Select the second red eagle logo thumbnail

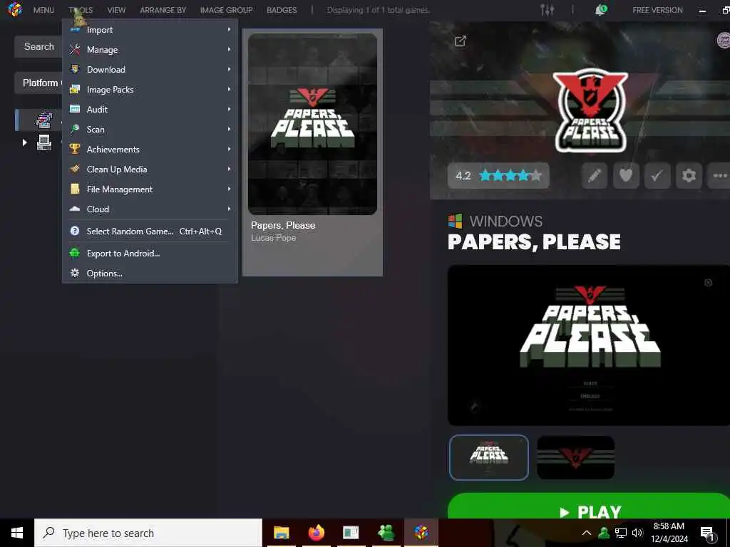575,457
